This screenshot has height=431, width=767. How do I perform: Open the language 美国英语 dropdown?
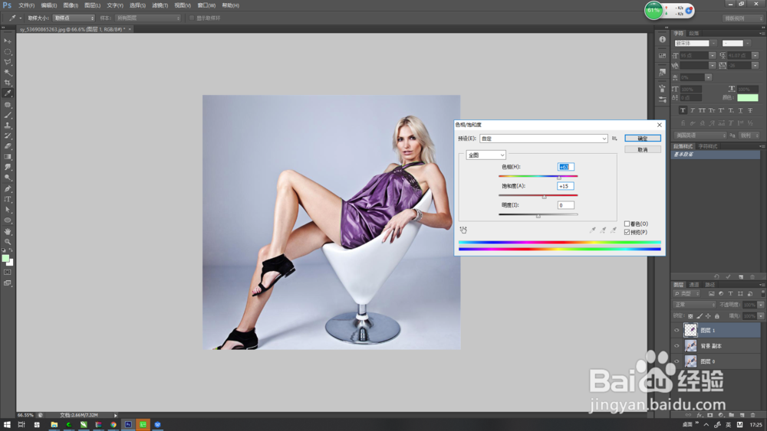[700, 136]
